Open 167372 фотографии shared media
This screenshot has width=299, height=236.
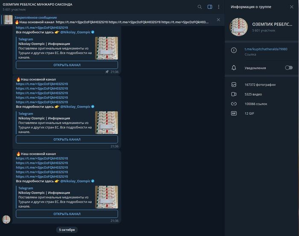pos(260,84)
